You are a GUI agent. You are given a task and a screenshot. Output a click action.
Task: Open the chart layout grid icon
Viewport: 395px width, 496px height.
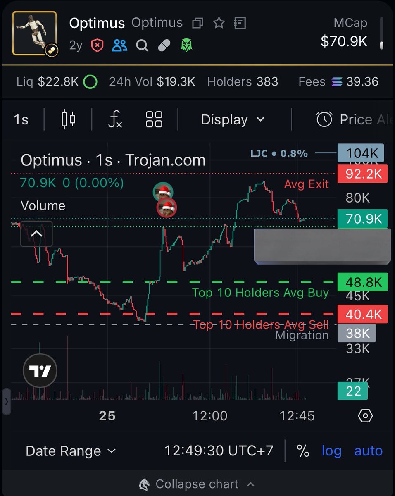154,119
